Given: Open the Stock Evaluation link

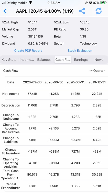Looking at the screenshot, I should pos(80,51).
